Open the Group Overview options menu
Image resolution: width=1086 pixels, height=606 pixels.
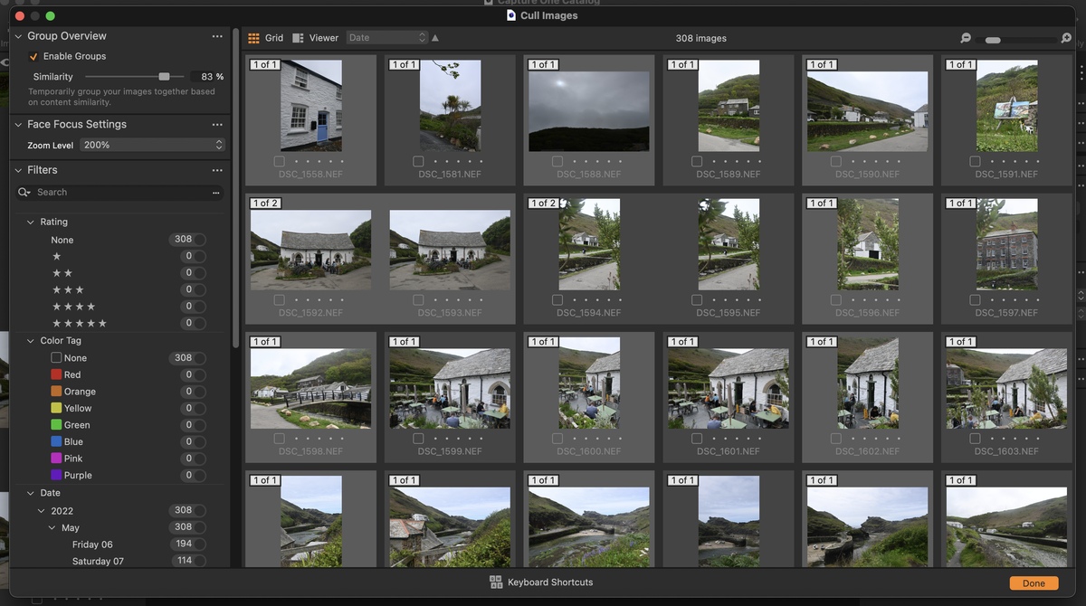coord(217,36)
